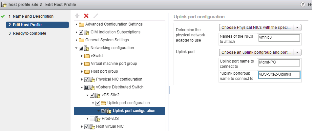Go to Ready to complete step
Screen dimensions: 312x131
click(29, 33)
